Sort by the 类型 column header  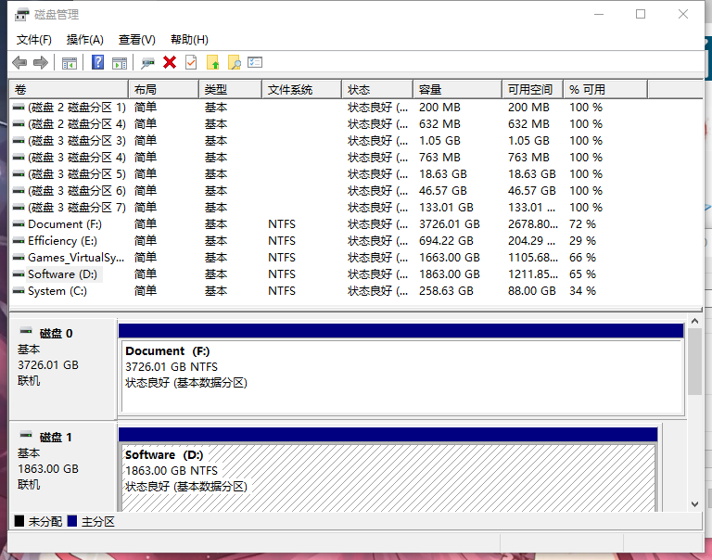[230, 90]
